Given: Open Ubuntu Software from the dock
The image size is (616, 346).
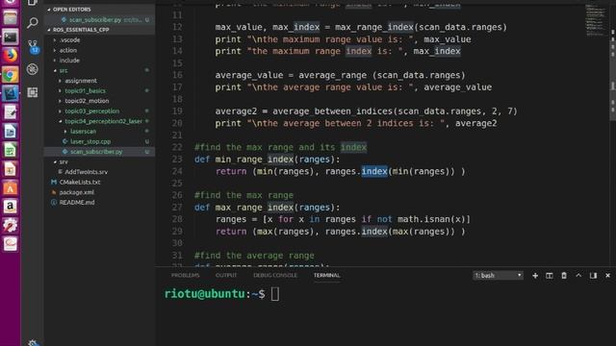Looking at the screenshot, I should point(11,187).
